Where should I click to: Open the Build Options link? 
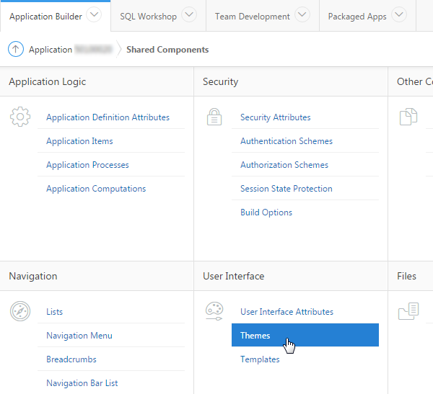pyautogui.click(x=266, y=212)
